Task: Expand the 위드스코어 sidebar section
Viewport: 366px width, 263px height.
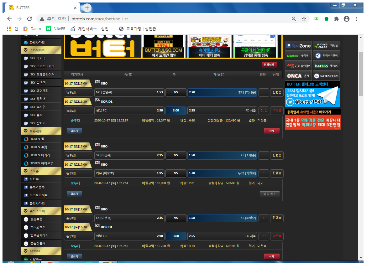Action: [41, 211]
